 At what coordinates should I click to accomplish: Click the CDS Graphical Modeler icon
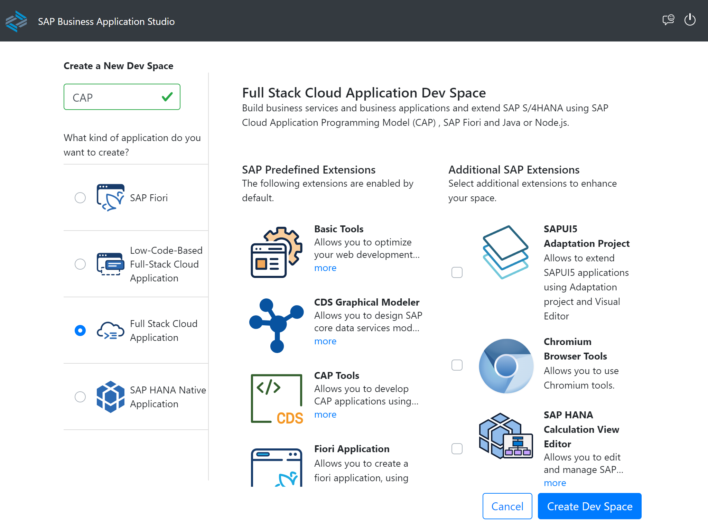pyautogui.click(x=277, y=325)
